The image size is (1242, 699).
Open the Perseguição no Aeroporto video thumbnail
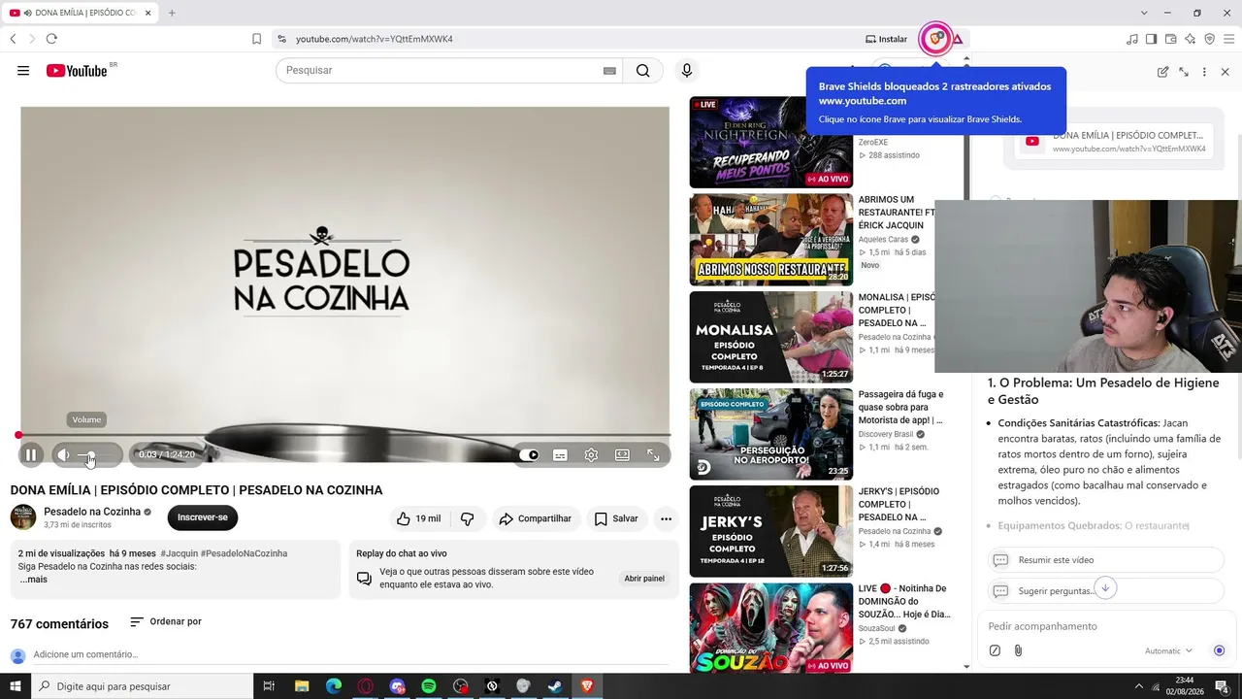771,434
